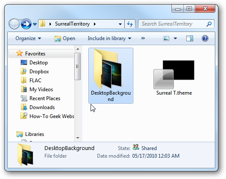Click Open in the toolbar
Image resolution: width=226 pixels, height=179 pixels.
(x=65, y=38)
